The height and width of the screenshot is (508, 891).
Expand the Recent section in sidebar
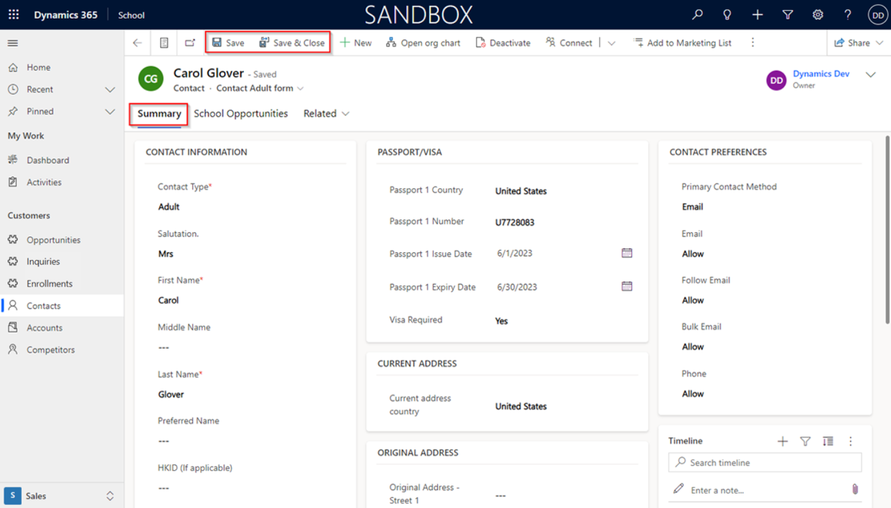(x=110, y=89)
